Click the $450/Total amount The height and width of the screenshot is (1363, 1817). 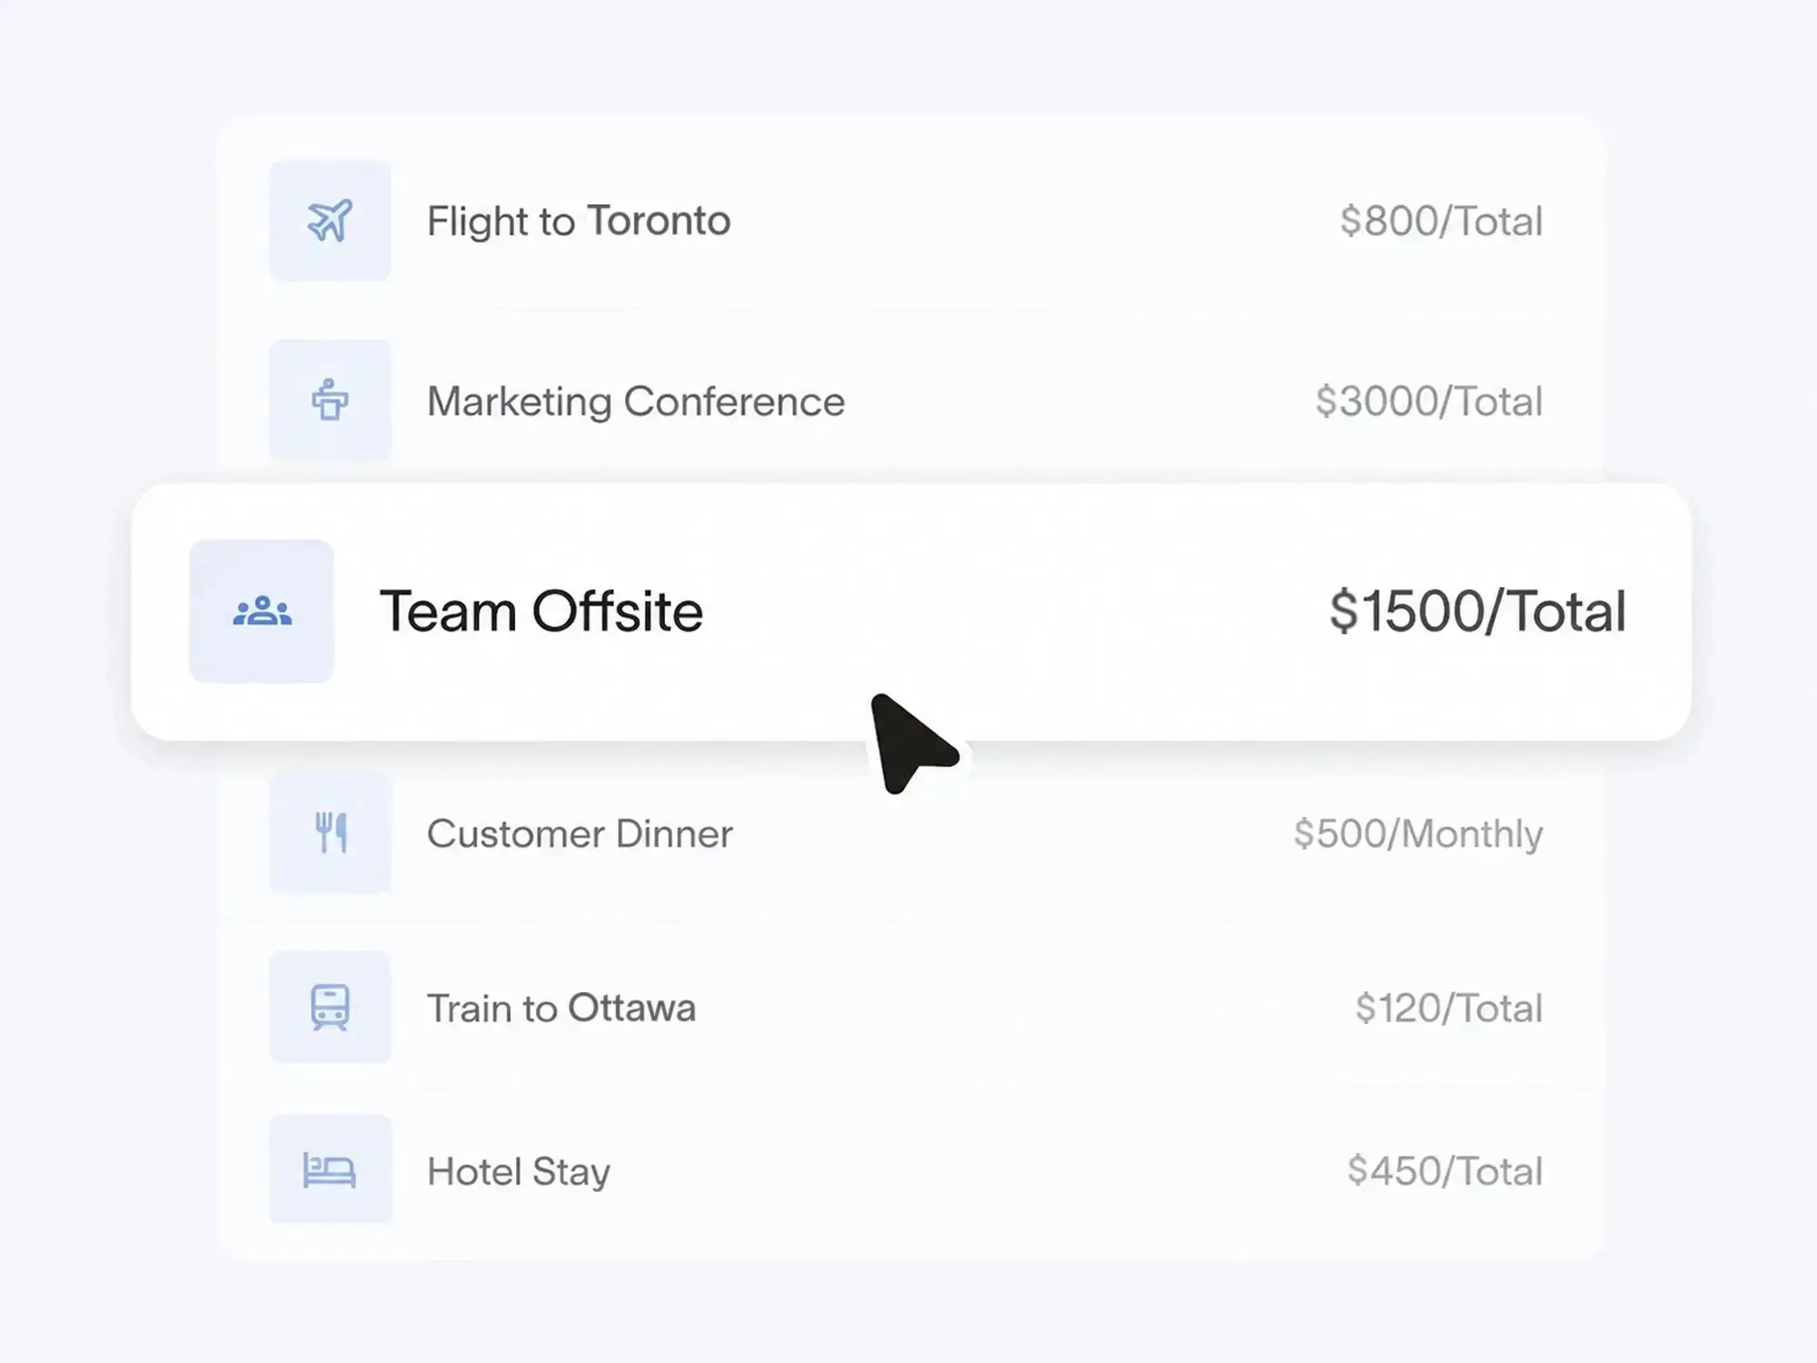click(1445, 1170)
